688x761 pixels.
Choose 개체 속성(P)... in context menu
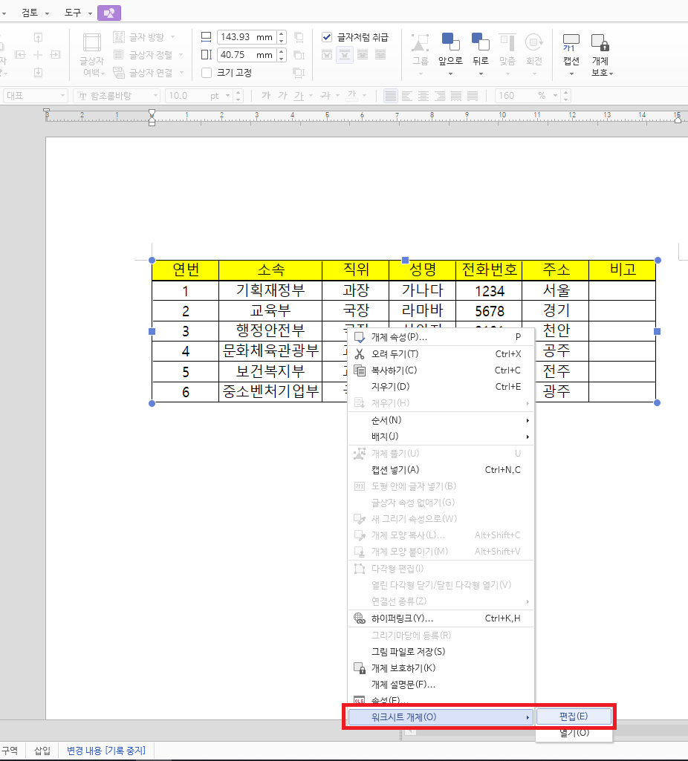pyautogui.click(x=441, y=337)
